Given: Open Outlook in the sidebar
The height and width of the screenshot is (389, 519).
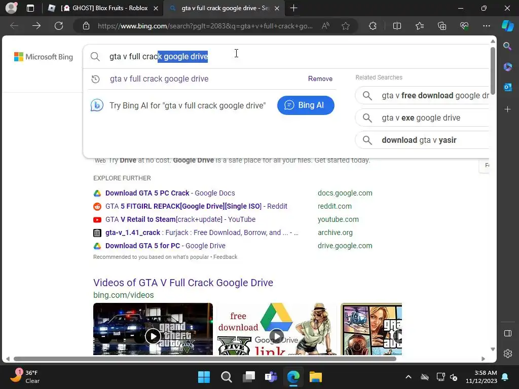Looking at the screenshot, I should 507,87.
